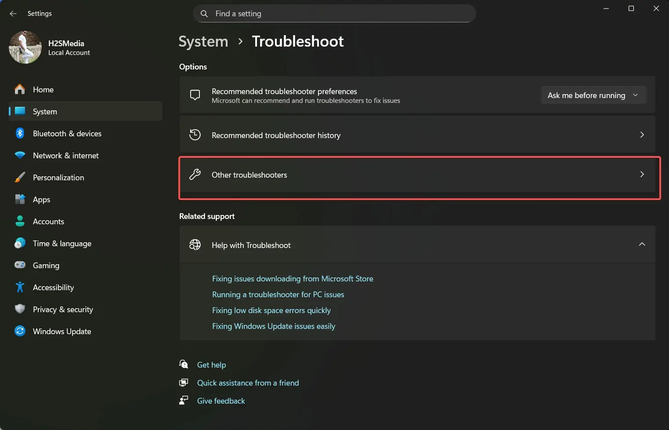Open Time & language settings

[86, 243]
